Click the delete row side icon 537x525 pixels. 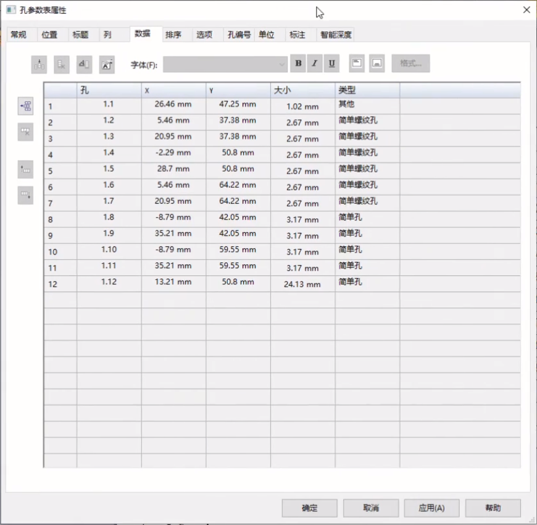26,132
